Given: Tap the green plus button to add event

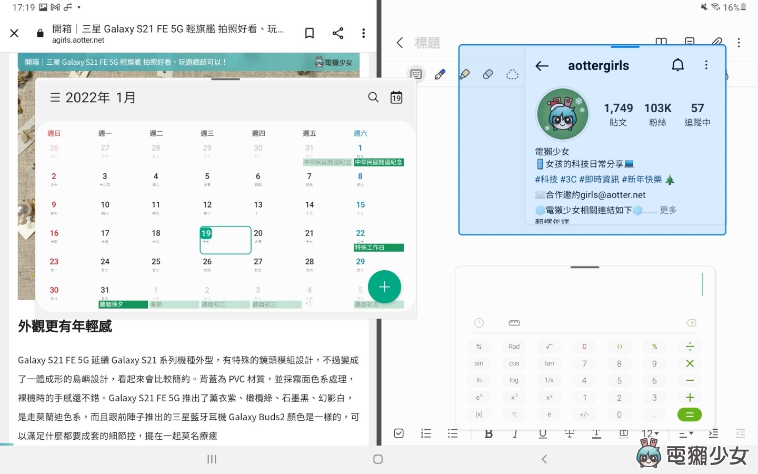Looking at the screenshot, I should click(x=384, y=287).
